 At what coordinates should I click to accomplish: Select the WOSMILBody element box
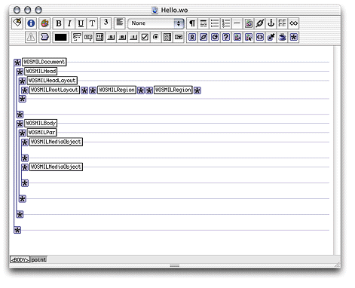(x=41, y=123)
